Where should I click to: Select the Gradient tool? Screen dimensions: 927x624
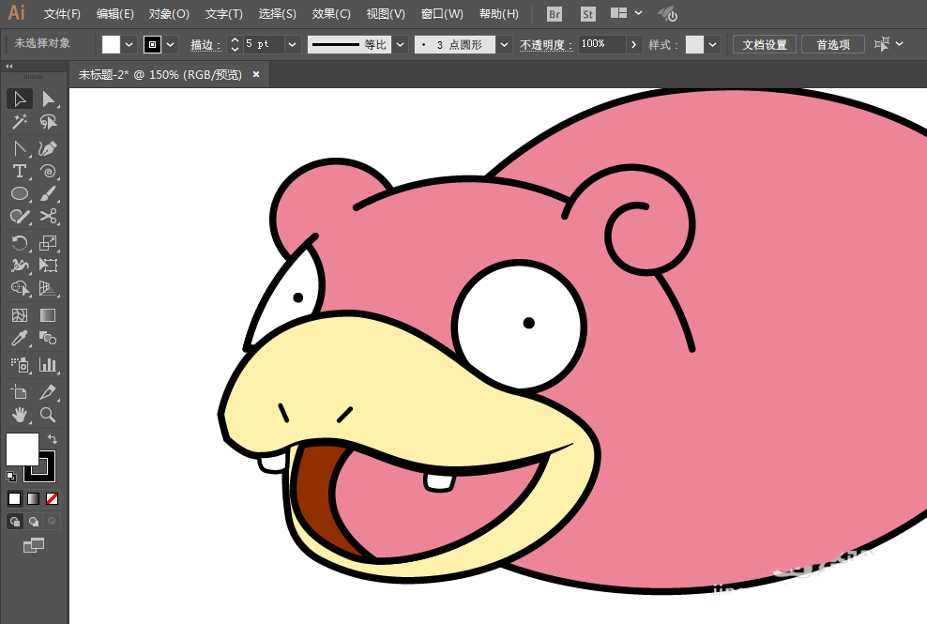[48, 315]
